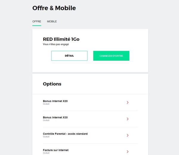Click Gratuit under Facture sur Internet
179x155 pixels.
[46, 153]
